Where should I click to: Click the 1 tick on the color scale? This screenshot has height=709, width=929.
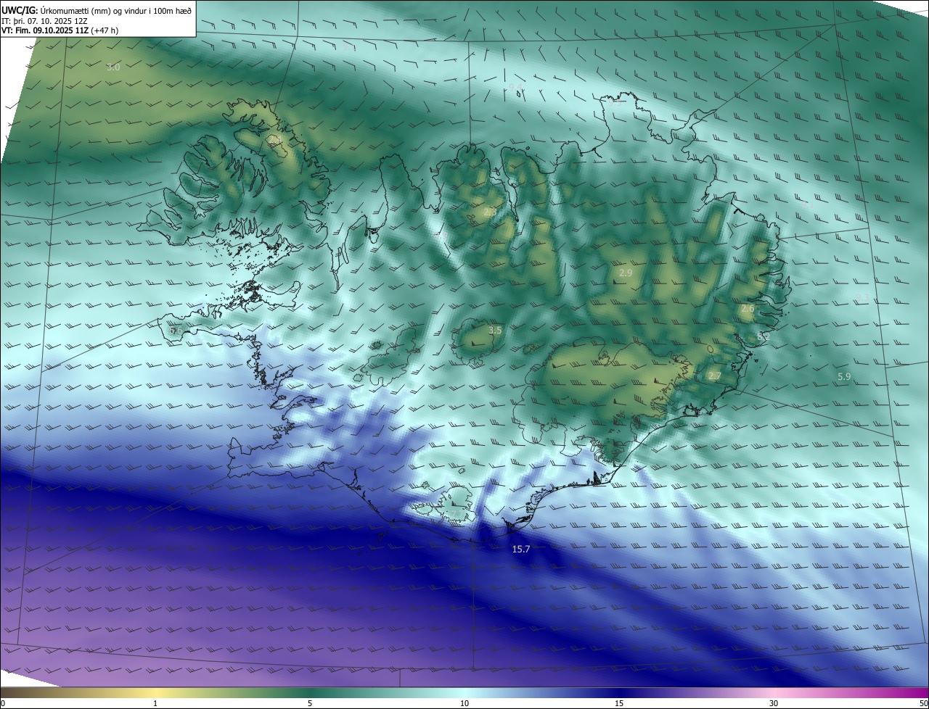[x=155, y=704]
